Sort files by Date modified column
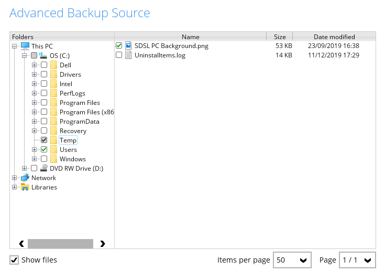The height and width of the screenshot is (273, 385). (334, 37)
